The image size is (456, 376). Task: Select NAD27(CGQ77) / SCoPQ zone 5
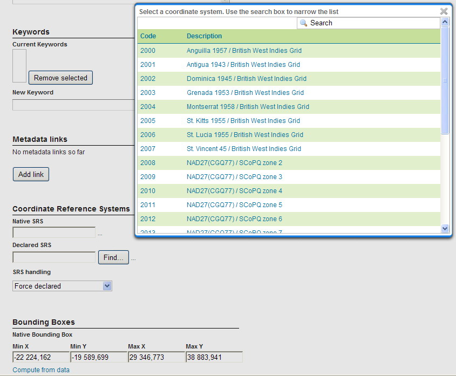click(x=234, y=204)
